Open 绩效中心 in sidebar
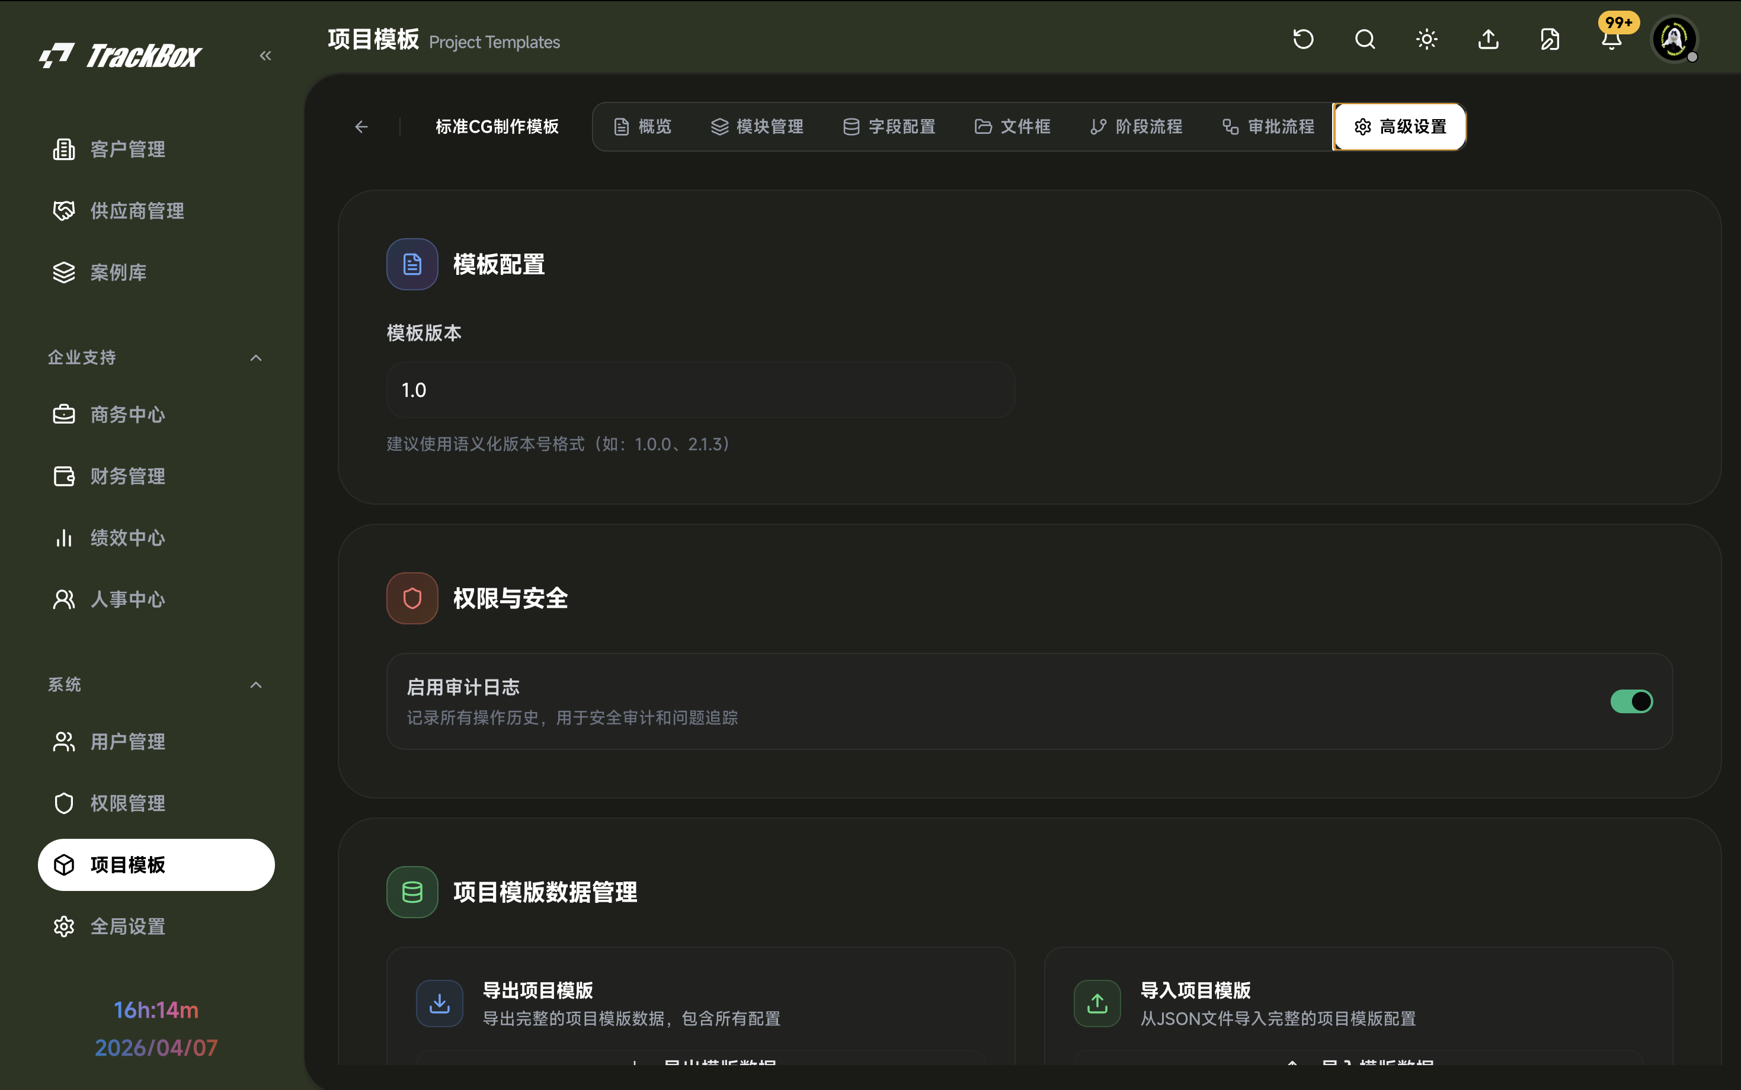Screen dimensions: 1741x1090 [x=156, y=538]
